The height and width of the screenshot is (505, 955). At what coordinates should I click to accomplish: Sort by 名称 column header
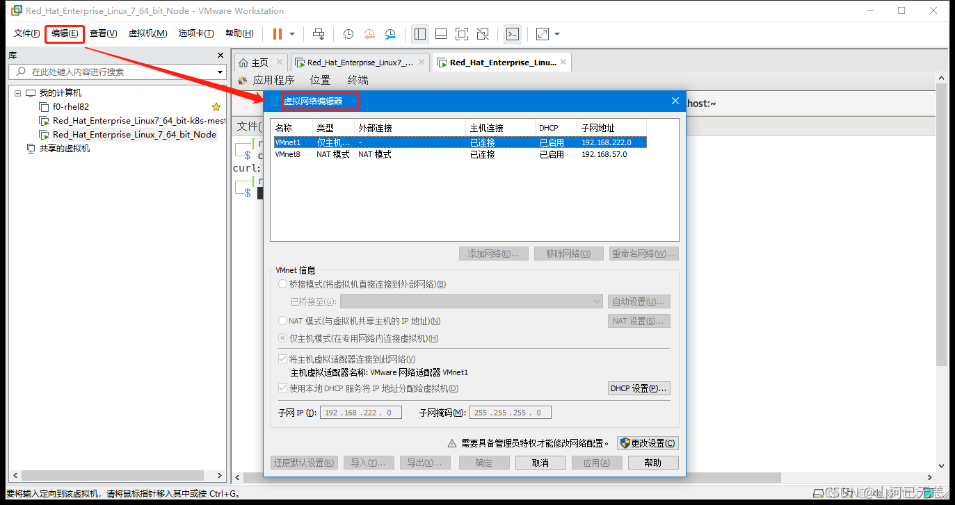pos(292,128)
